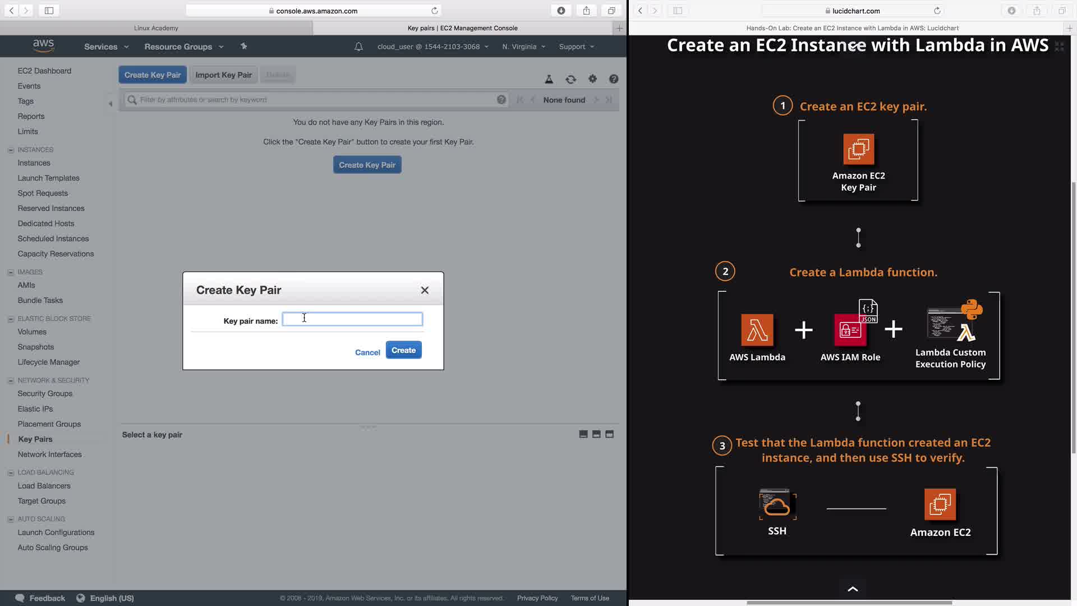This screenshot has height=606, width=1077.
Task: Click the Cancel link in dialog
Action: (x=367, y=352)
